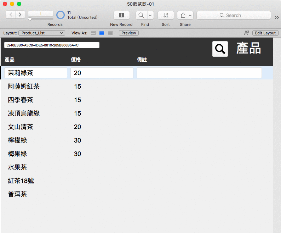This screenshot has height=233, width=281.
Task: Click the Share toolbar icon
Action: 183,15
